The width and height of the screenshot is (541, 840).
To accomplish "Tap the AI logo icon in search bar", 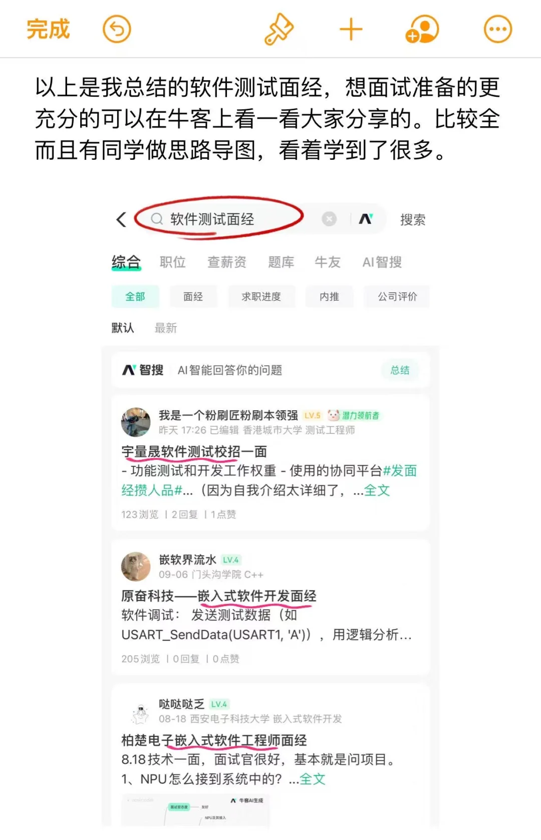I will [x=366, y=219].
